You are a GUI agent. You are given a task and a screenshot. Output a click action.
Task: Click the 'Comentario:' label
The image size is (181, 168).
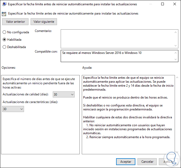coord(43,31)
